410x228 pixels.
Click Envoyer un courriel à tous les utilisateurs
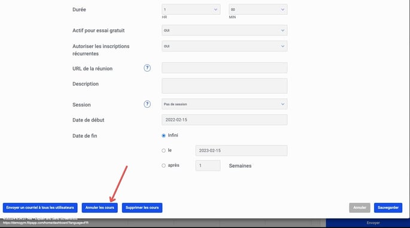40,208
